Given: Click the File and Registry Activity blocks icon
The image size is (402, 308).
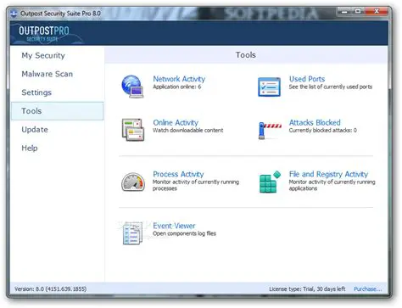Looking at the screenshot, I should pos(270,182).
